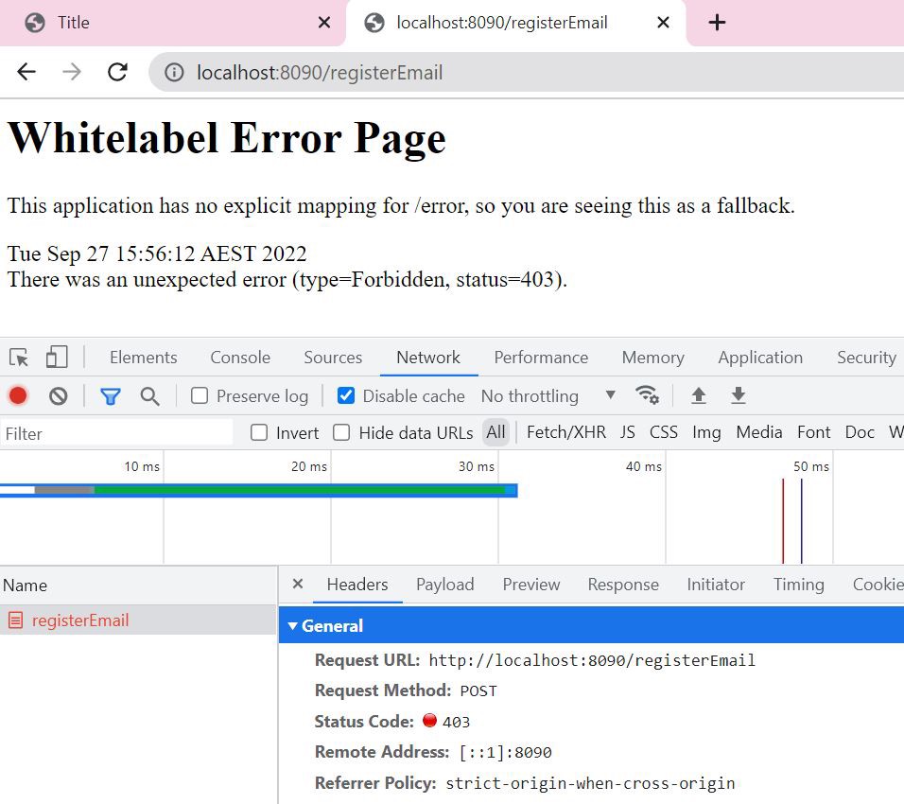The height and width of the screenshot is (804, 904).
Task: Click the browser address bar URL
Action: pyautogui.click(x=320, y=73)
